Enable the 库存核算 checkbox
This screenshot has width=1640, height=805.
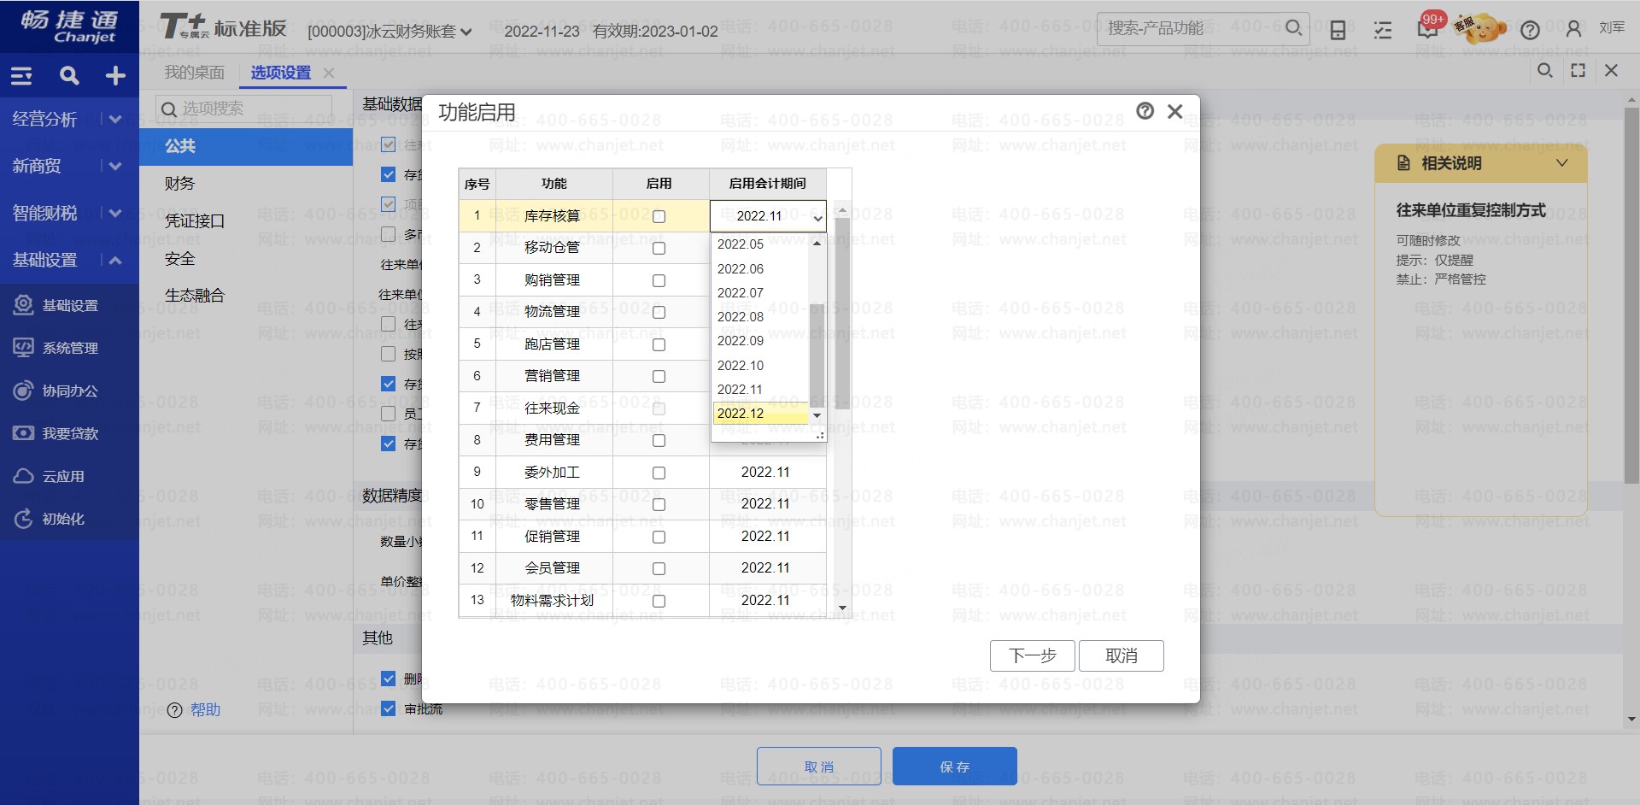659,217
